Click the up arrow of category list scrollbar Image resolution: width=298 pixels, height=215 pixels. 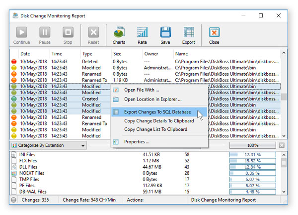tap(284, 155)
